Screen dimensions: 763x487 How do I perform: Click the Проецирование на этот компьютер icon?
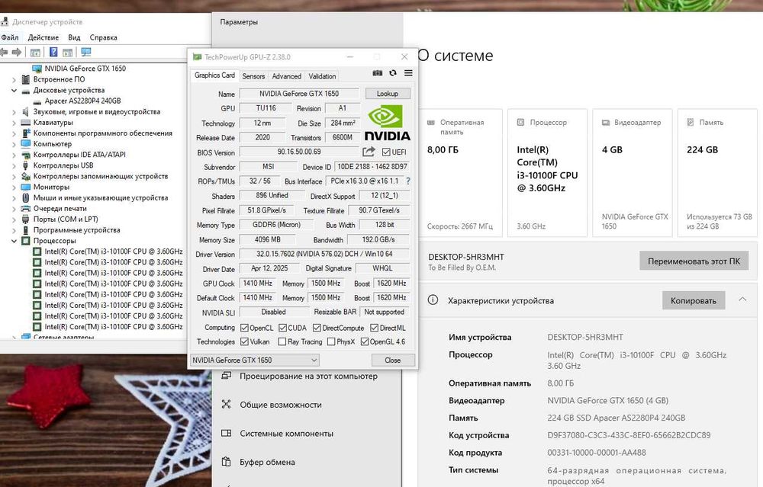(227, 376)
